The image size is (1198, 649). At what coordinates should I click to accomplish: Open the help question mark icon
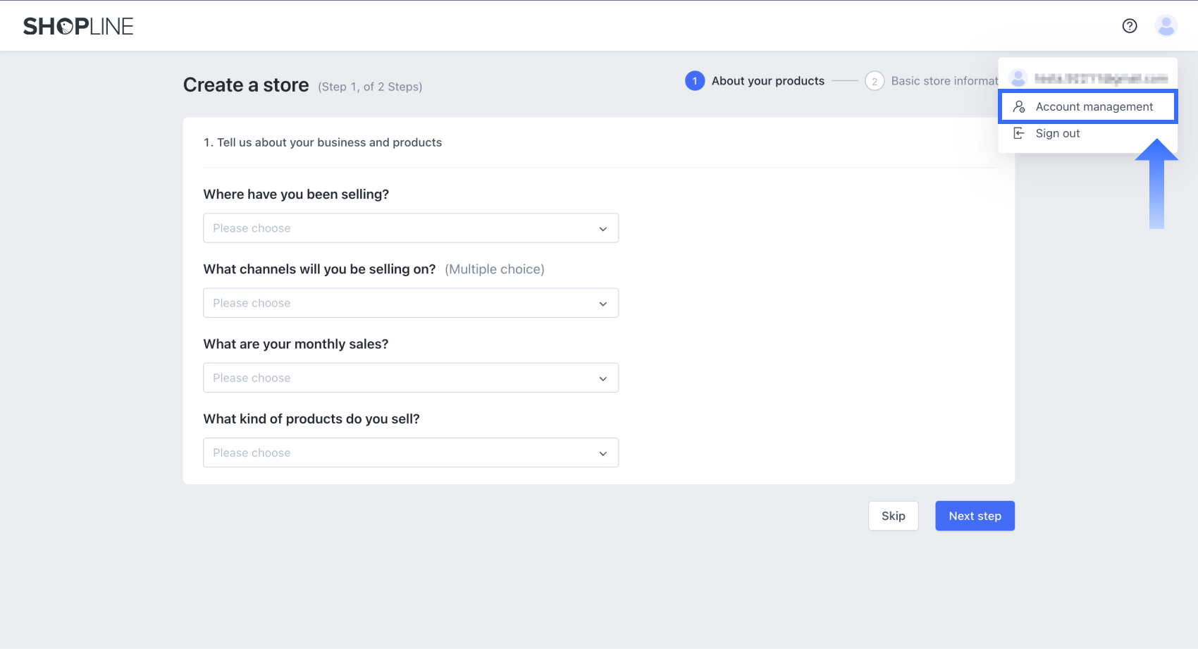[x=1130, y=26]
